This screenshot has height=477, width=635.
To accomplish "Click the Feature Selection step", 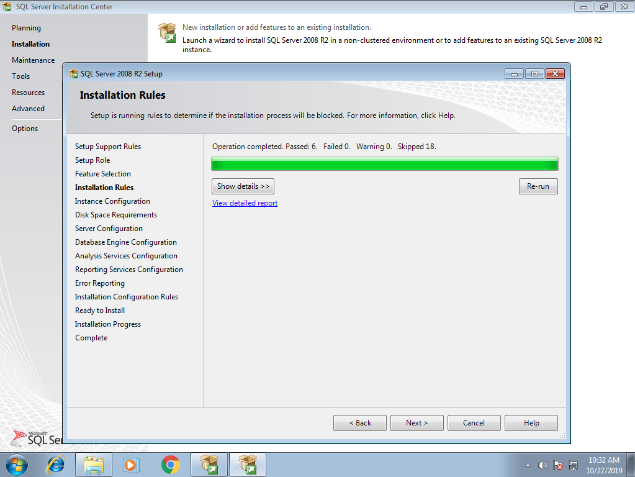I will [103, 174].
